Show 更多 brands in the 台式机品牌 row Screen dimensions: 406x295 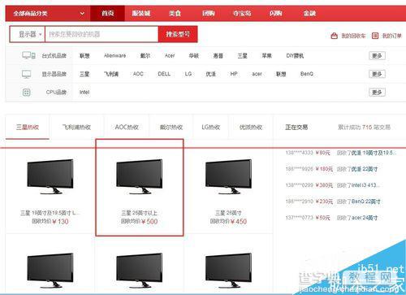coord(377,56)
